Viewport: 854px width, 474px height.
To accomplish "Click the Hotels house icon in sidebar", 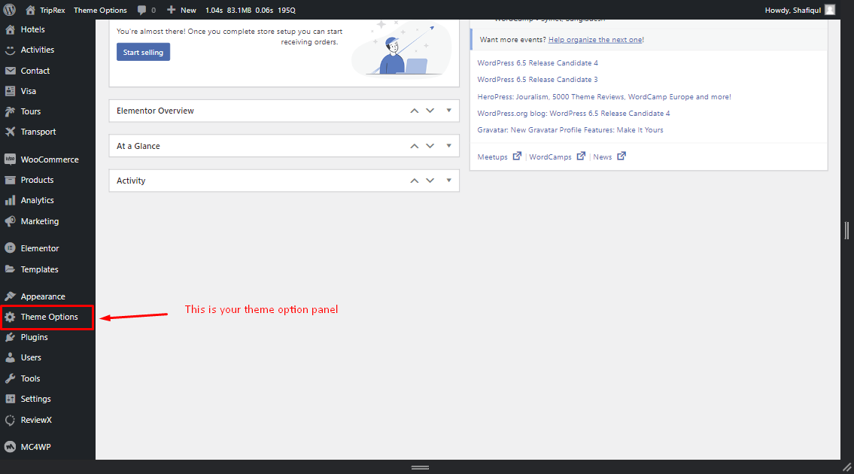I will pyautogui.click(x=10, y=29).
